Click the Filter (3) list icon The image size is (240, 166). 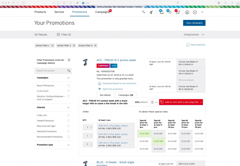coord(59,35)
